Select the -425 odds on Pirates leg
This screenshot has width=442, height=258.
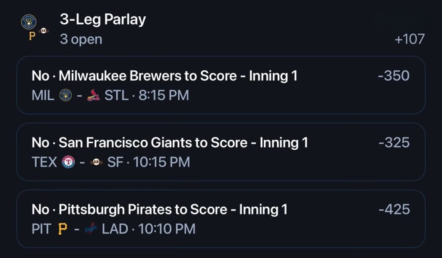pos(395,209)
